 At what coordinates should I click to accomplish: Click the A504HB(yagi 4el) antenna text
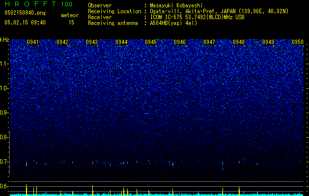[x=173, y=23]
